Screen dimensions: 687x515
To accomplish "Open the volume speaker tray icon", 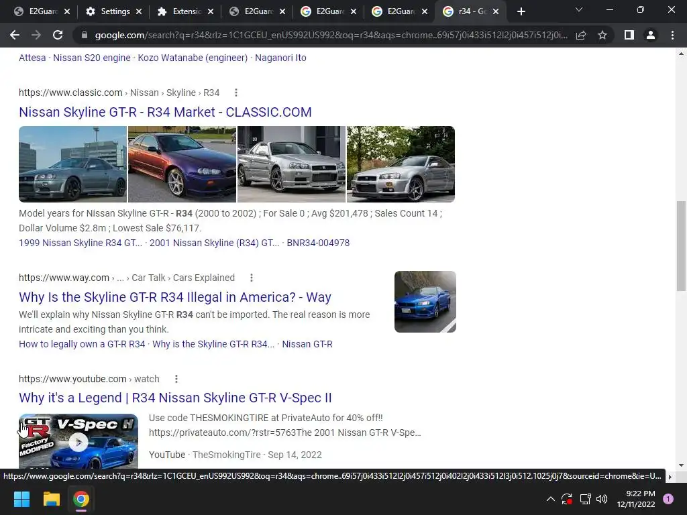I will [x=602, y=499].
